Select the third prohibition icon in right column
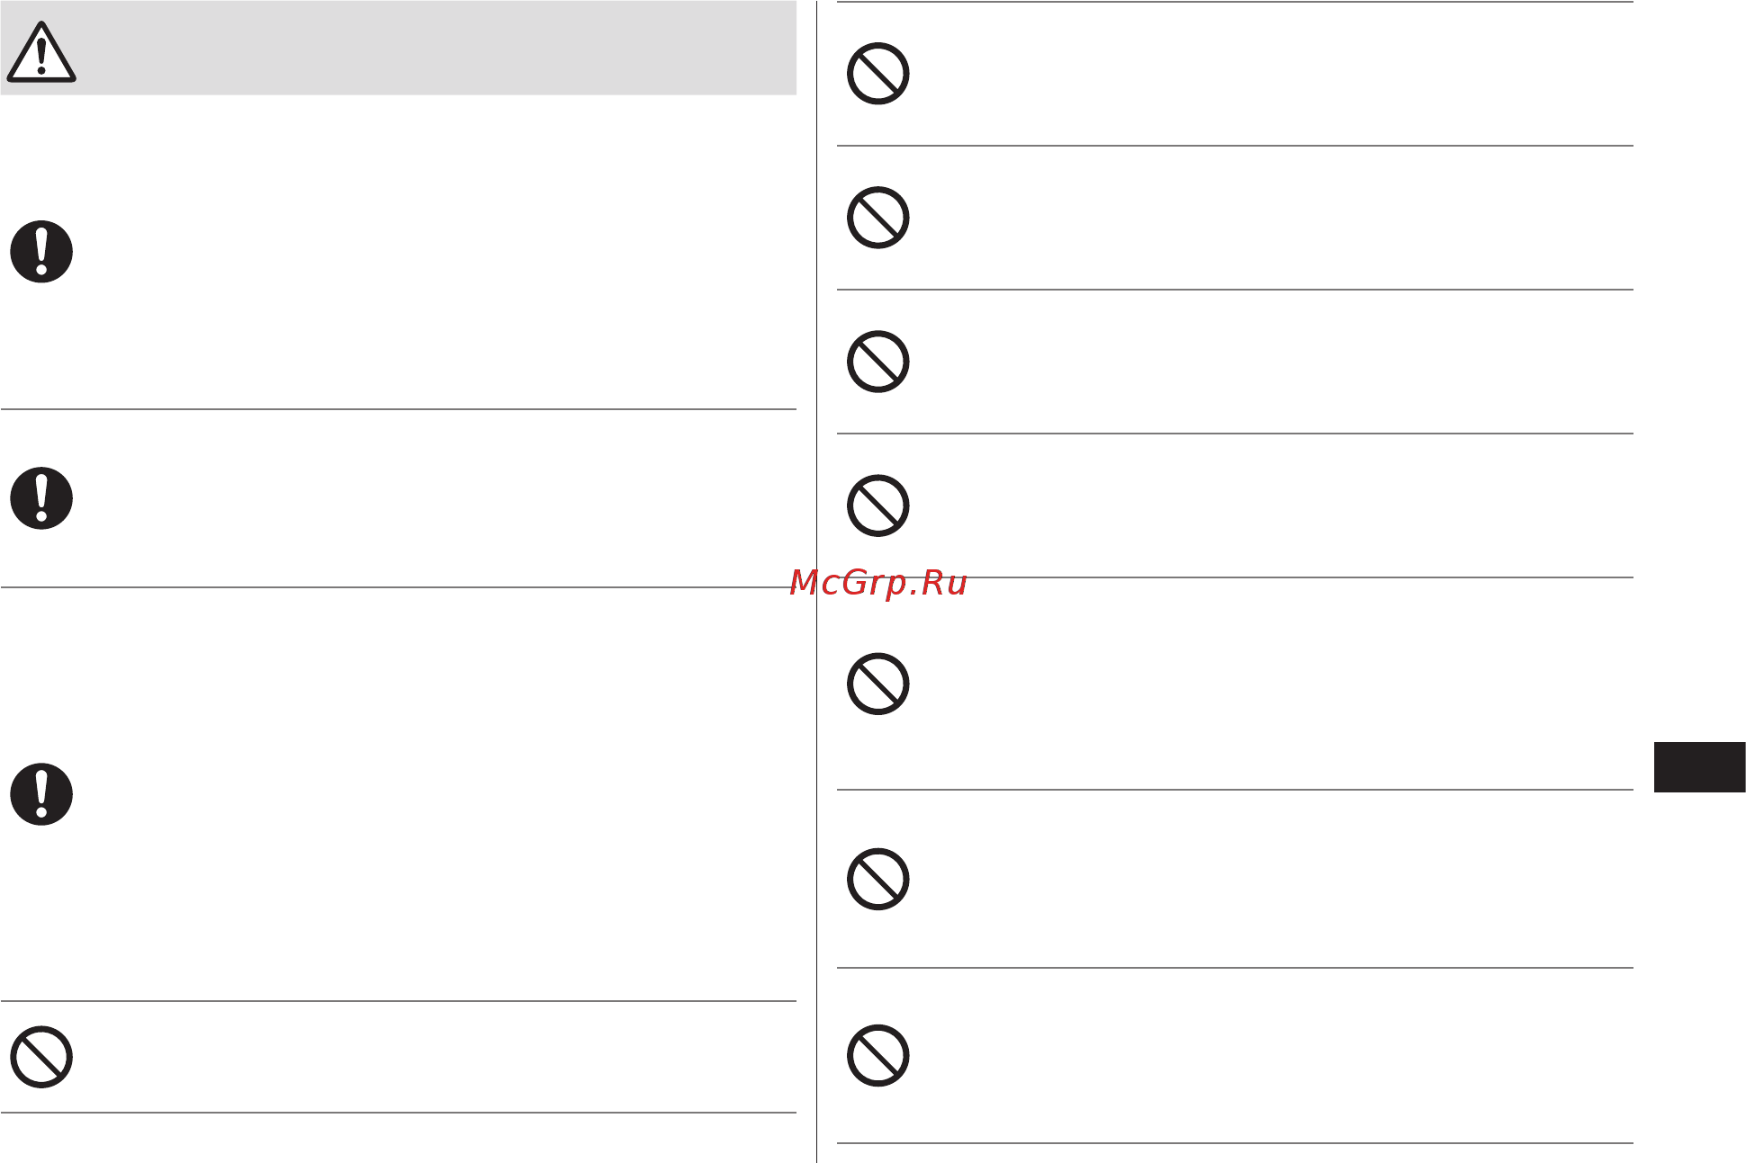This screenshot has height=1163, width=1746. (878, 362)
